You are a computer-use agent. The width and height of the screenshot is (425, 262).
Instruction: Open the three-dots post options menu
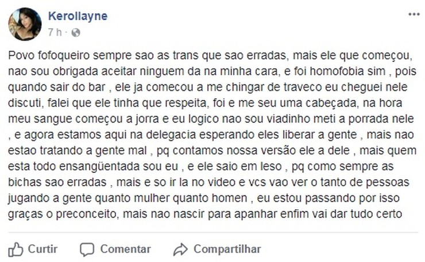point(414,14)
